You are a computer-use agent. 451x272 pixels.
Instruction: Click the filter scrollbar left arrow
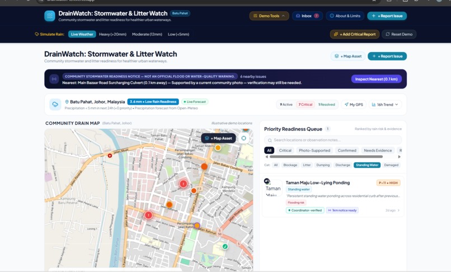tap(267, 157)
